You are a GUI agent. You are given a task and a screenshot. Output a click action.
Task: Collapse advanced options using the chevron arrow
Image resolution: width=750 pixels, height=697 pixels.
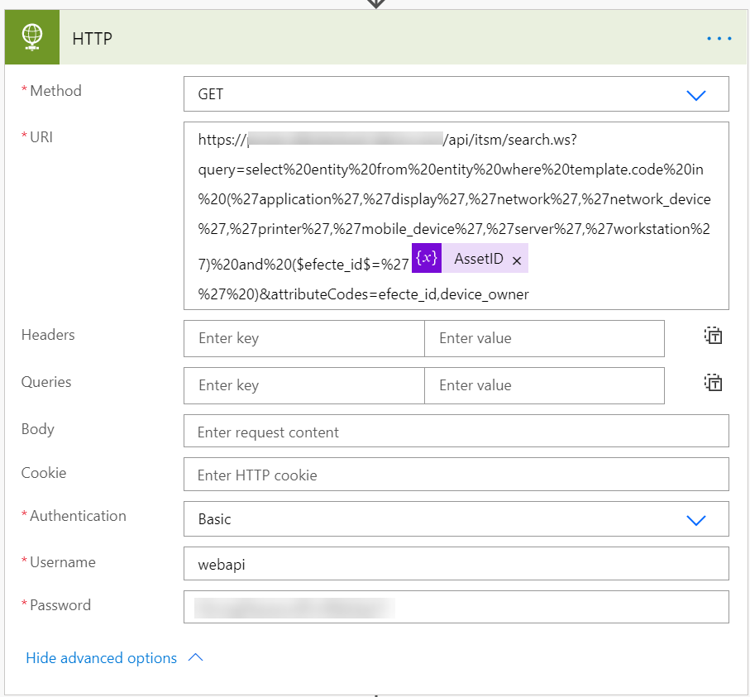click(x=196, y=658)
